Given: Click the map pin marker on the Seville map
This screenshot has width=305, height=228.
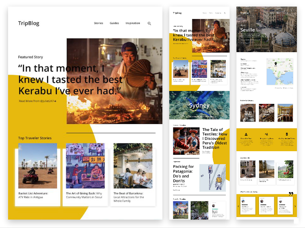Looking at the screenshot, I should pyautogui.click(x=276, y=64).
